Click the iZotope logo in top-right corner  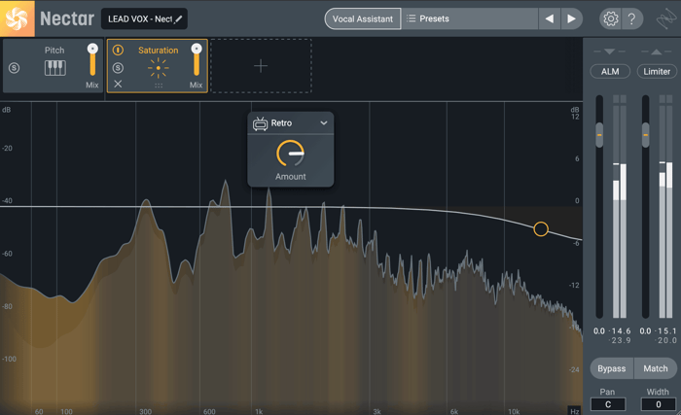click(666, 19)
